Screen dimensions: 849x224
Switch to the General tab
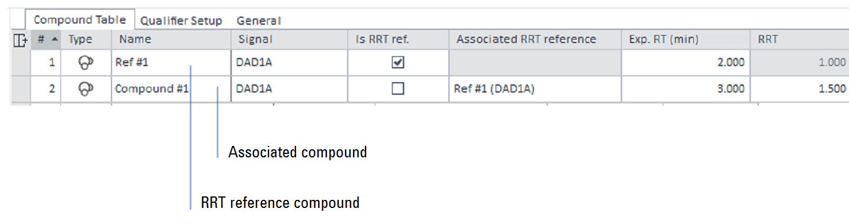click(x=259, y=21)
